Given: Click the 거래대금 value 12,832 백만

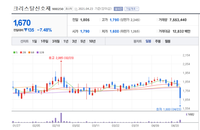Looking at the screenshot, I should (181, 31).
